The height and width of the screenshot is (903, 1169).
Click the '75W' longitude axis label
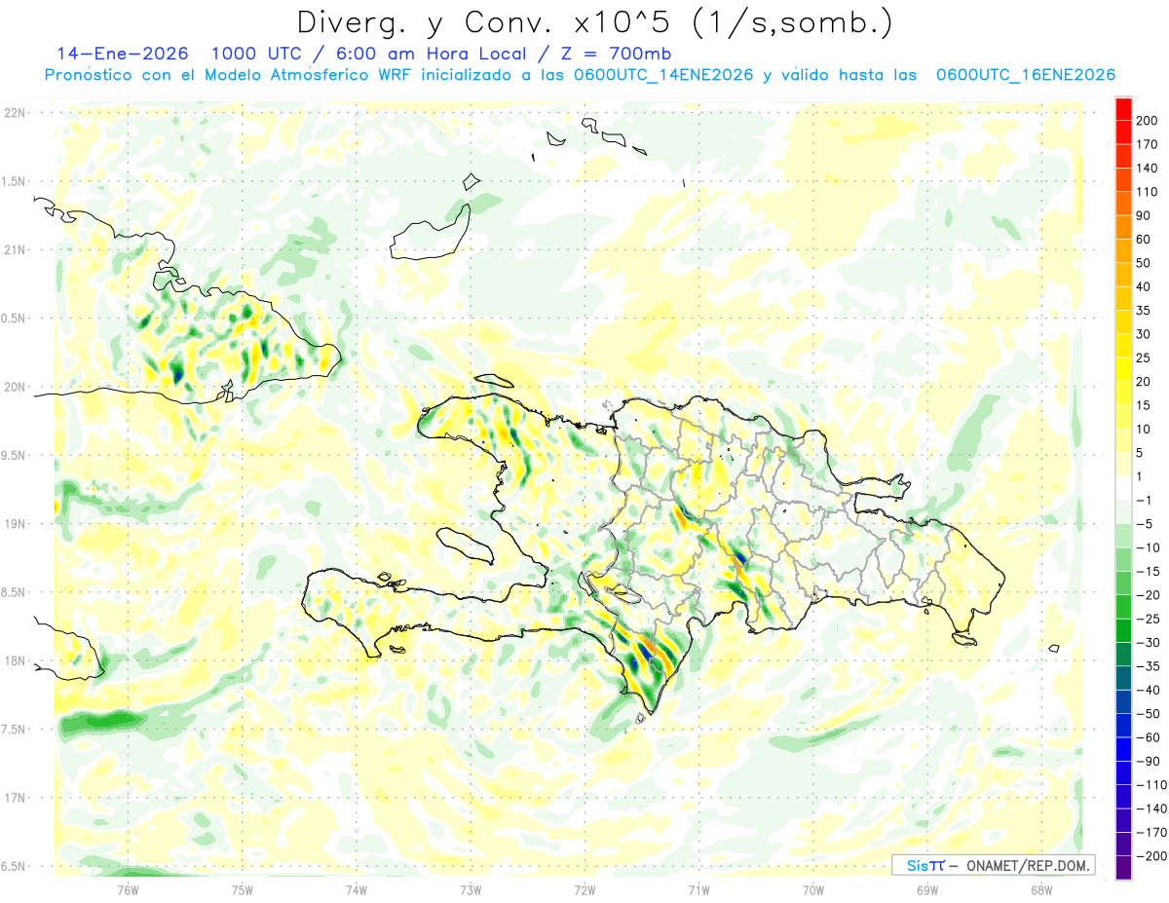point(243,889)
